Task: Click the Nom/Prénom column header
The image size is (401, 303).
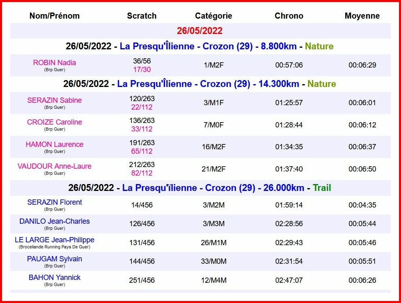Action: coord(54,16)
